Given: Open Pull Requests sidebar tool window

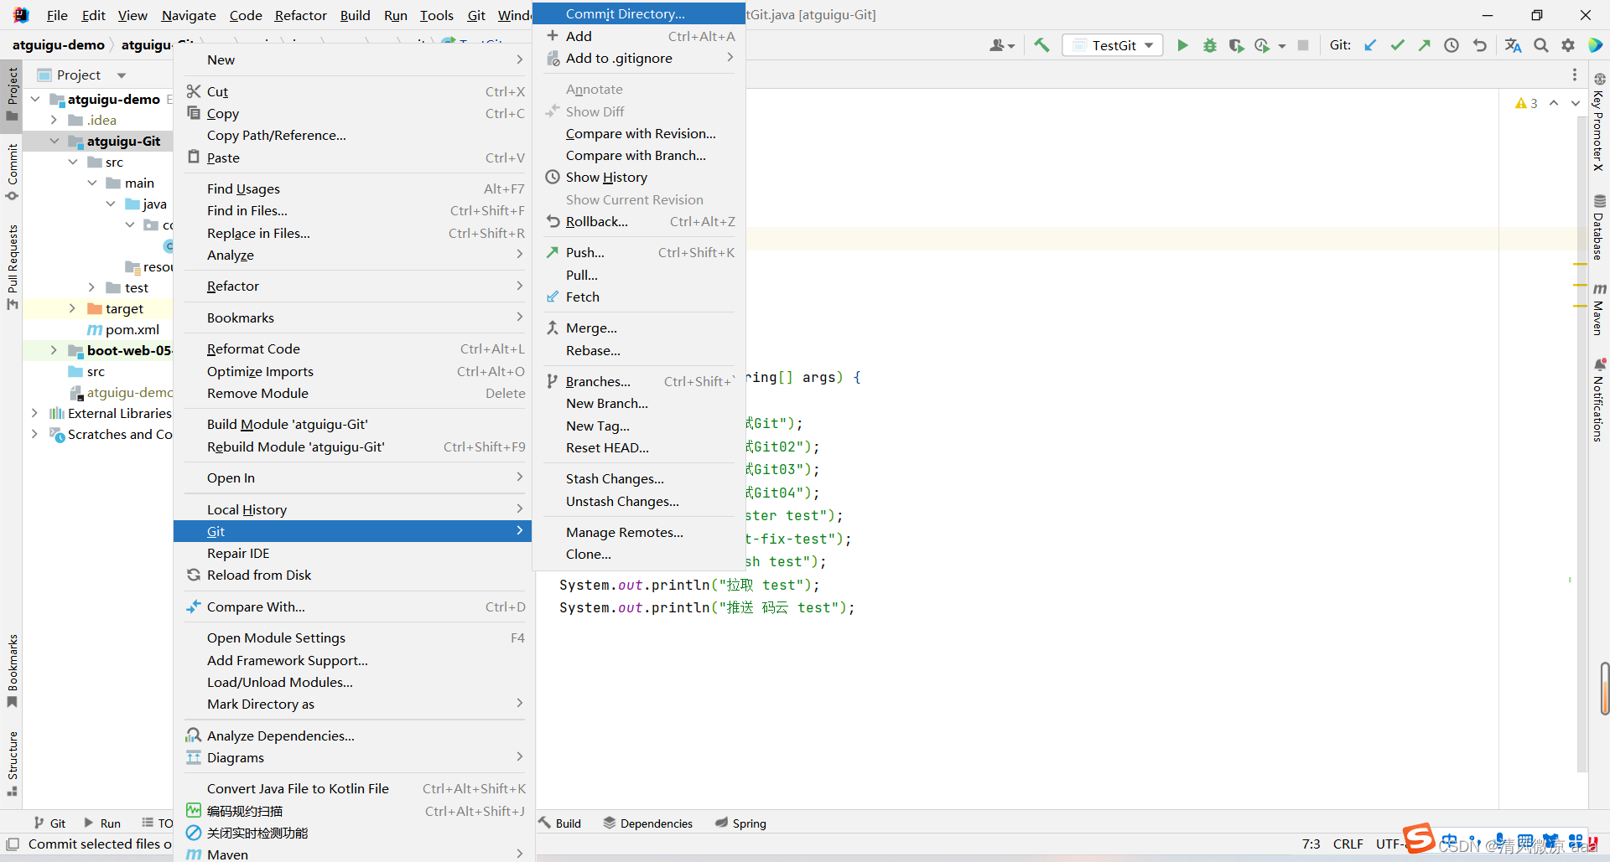Looking at the screenshot, I should click(12, 267).
